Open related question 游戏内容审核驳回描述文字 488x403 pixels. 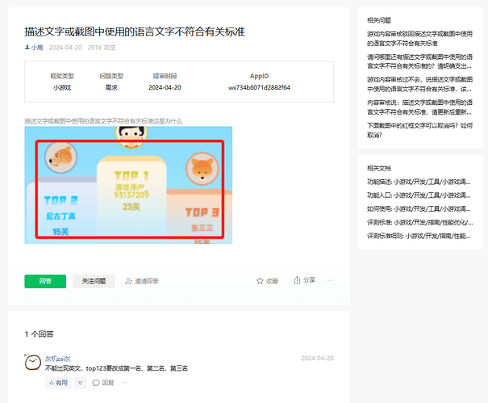click(x=420, y=38)
